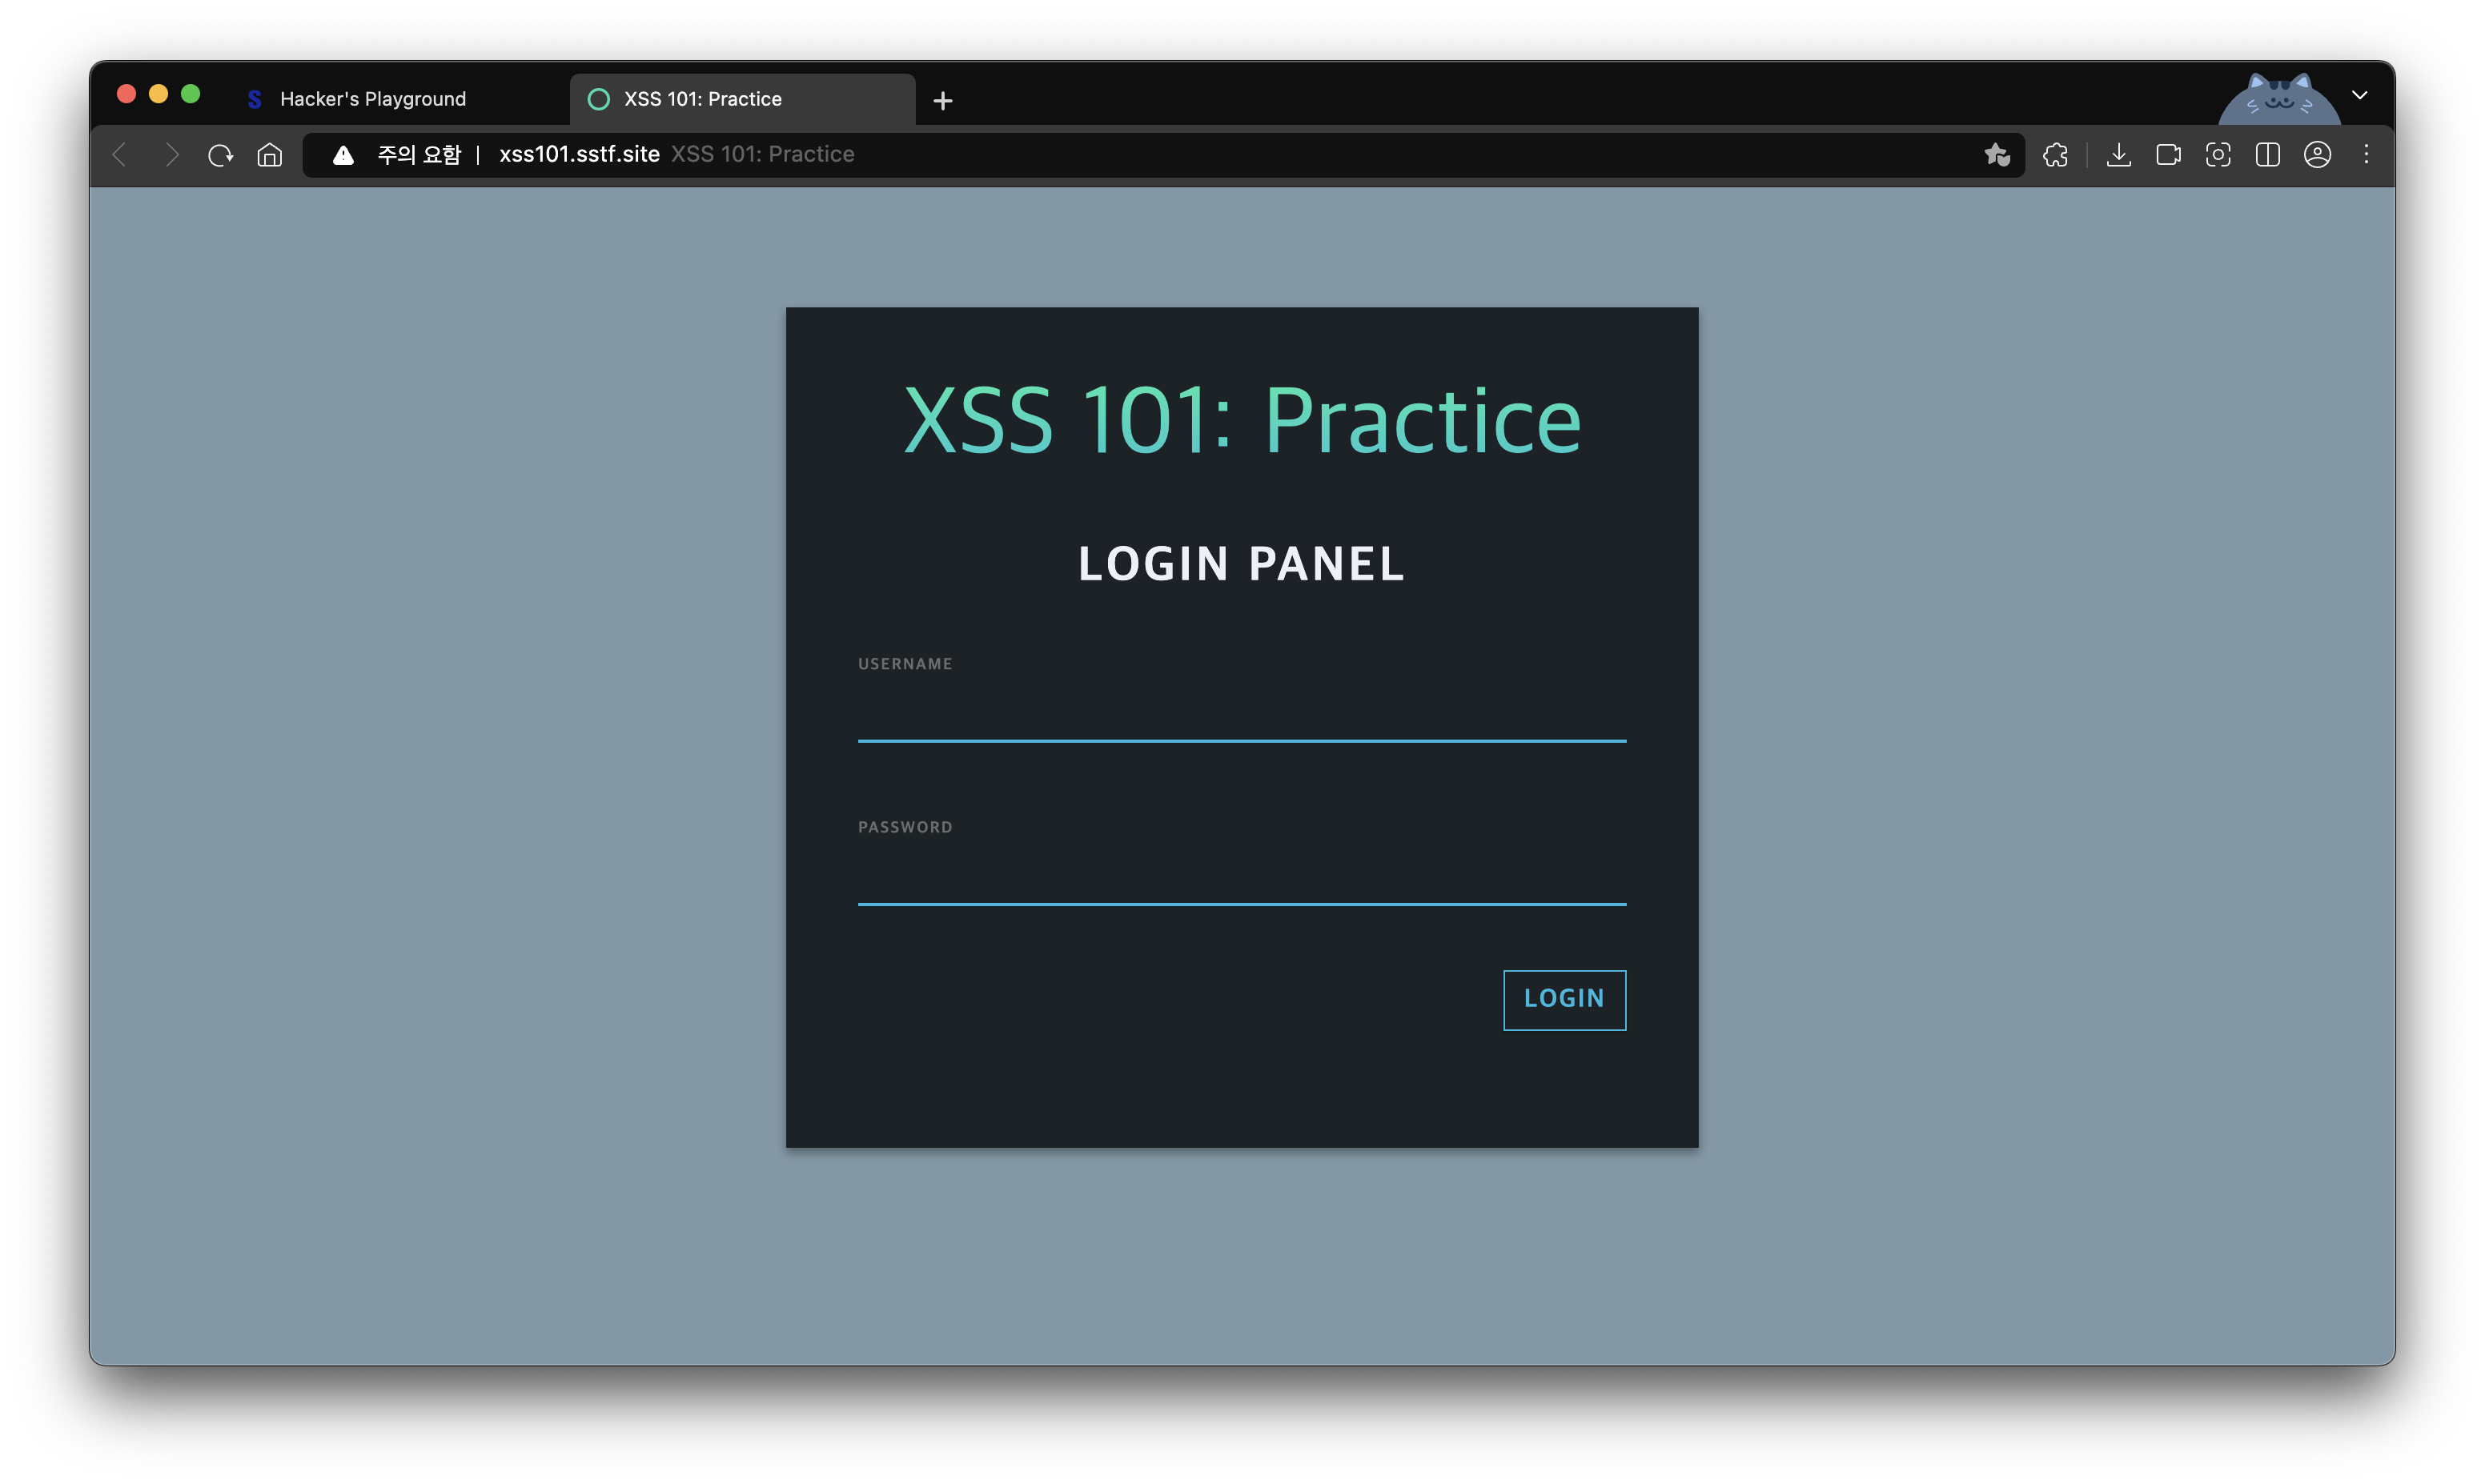
Task: Select the XSS 101: Practice tab
Action: [x=703, y=99]
